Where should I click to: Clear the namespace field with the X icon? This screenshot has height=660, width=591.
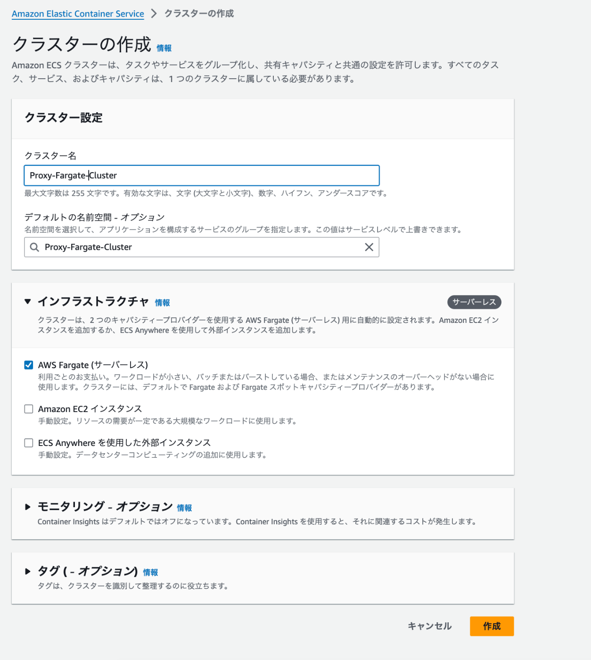tap(369, 247)
